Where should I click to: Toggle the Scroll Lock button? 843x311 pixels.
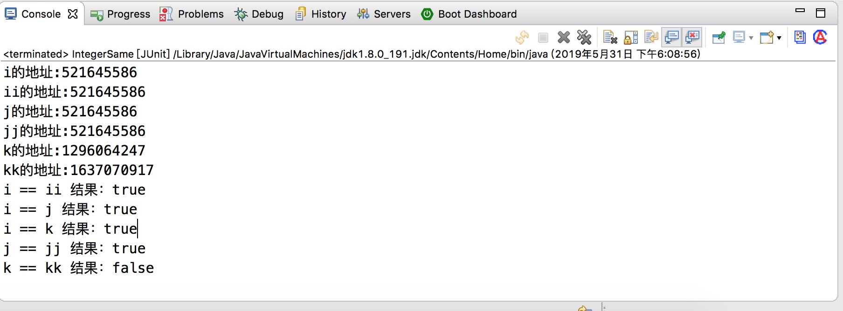(x=631, y=37)
